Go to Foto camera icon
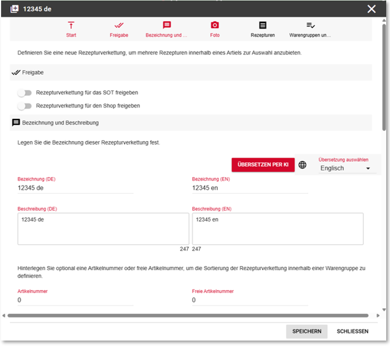Viewport: 390px width, 346px height. [x=215, y=25]
